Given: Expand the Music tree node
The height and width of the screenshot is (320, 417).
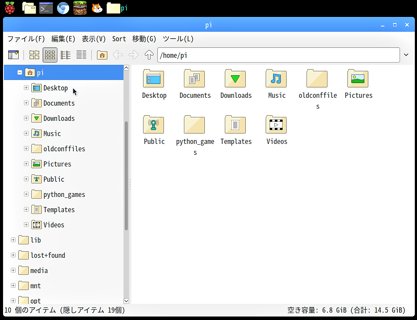Looking at the screenshot, I should tap(26, 133).
